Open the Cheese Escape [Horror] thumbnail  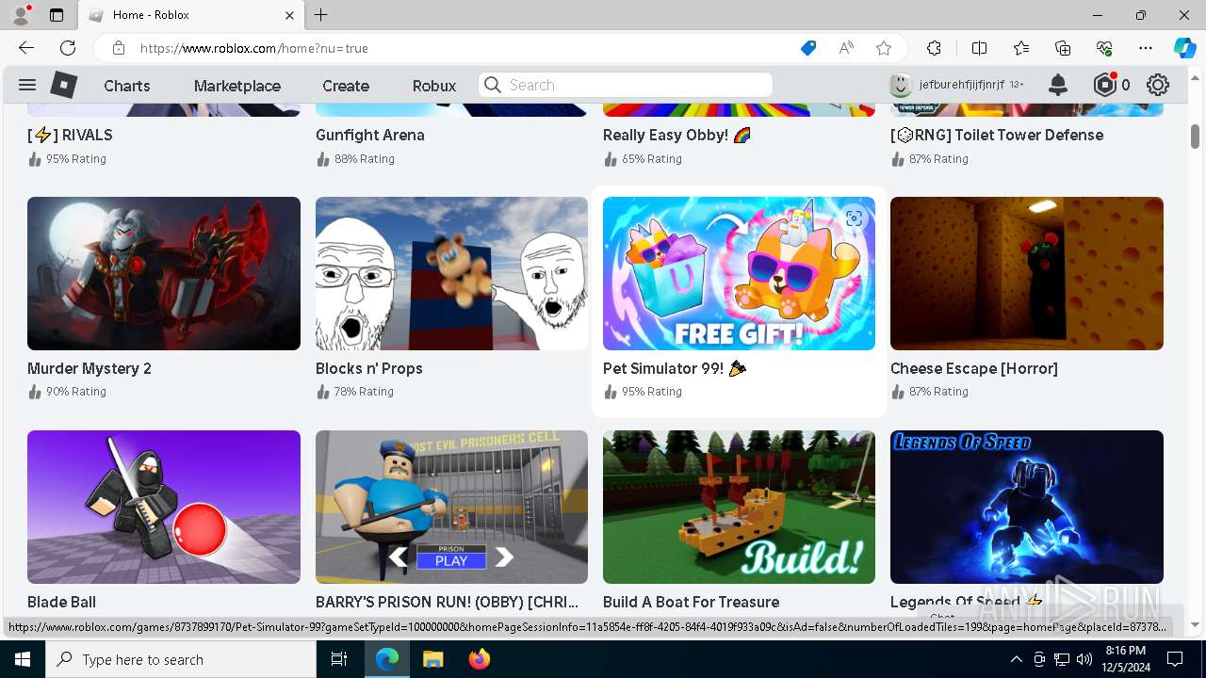coord(1027,273)
